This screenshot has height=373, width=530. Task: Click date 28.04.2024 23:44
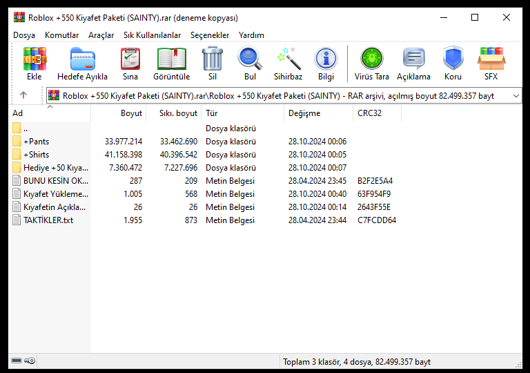(317, 220)
